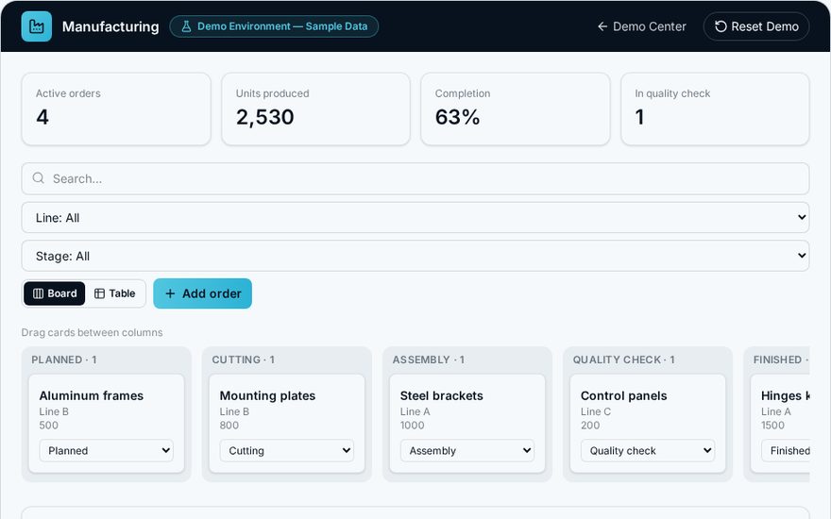Click quantity 1000 on Steel brackets card
The width and height of the screenshot is (831, 519).
413,426
